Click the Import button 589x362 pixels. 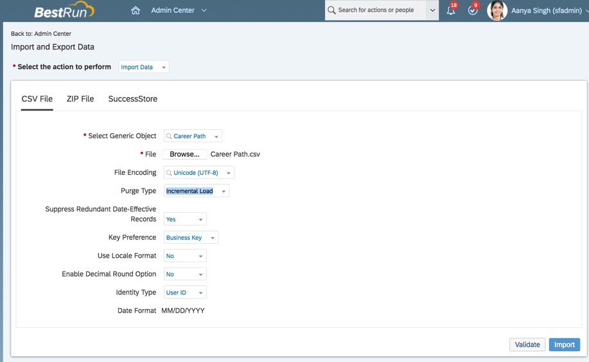[x=564, y=345]
